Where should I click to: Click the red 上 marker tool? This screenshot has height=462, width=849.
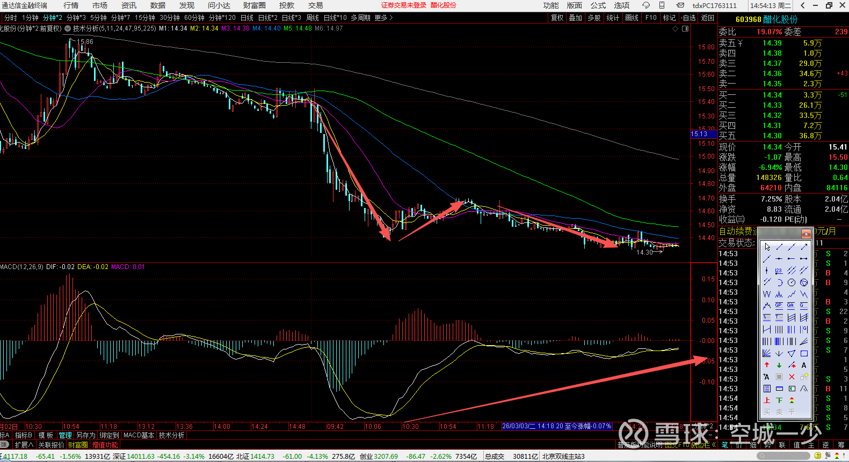click(767, 400)
